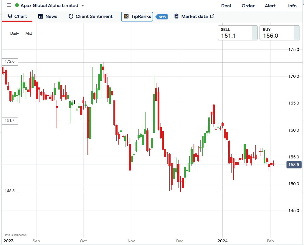The image size is (304, 245).
Task: Open the Client Sentiment tab
Action: pos(90,16)
